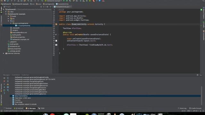
Task: Open Build Variants side tool window button
Action: tap(1, 100)
